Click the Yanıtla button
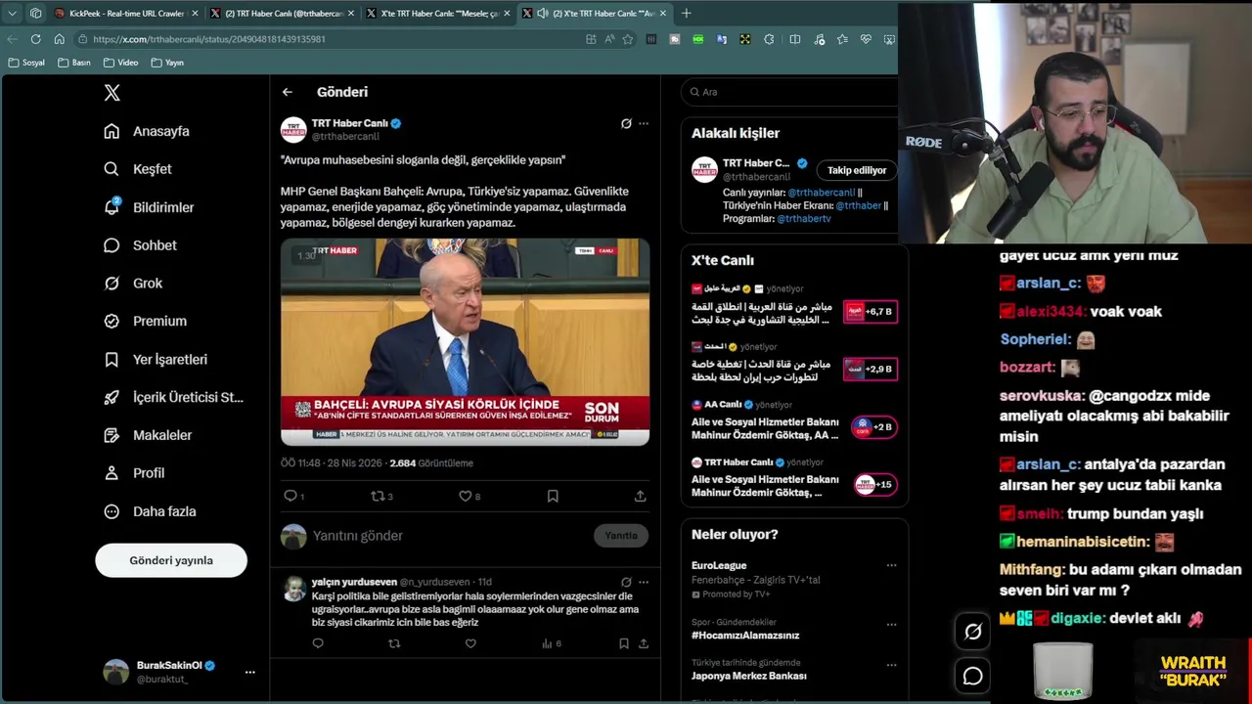This screenshot has height=704, width=1252. (x=621, y=536)
